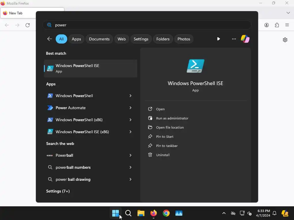Screen dimensions: 294x220
Task: Open Copilot from the search panel icon
Action: pos(245,39)
